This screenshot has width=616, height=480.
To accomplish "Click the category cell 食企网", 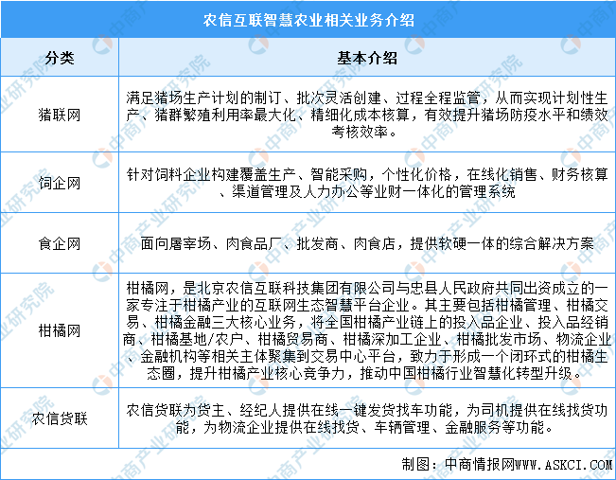I will click(x=60, y=243).
